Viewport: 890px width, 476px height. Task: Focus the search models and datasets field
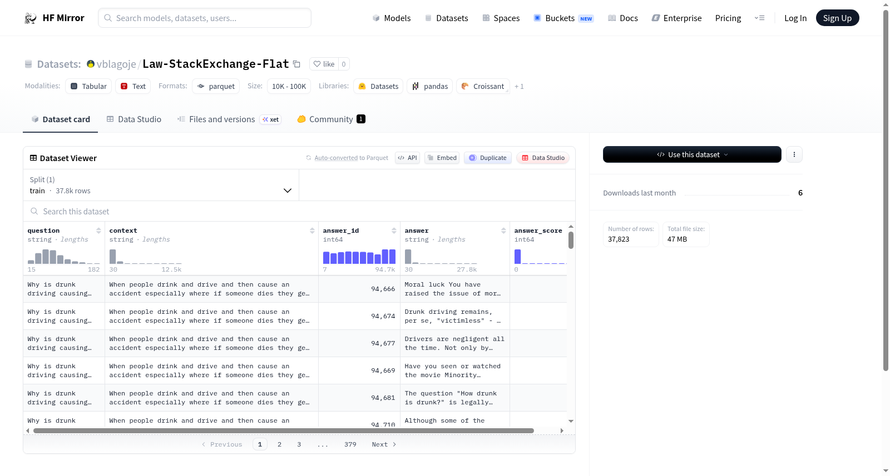point(205,18)
